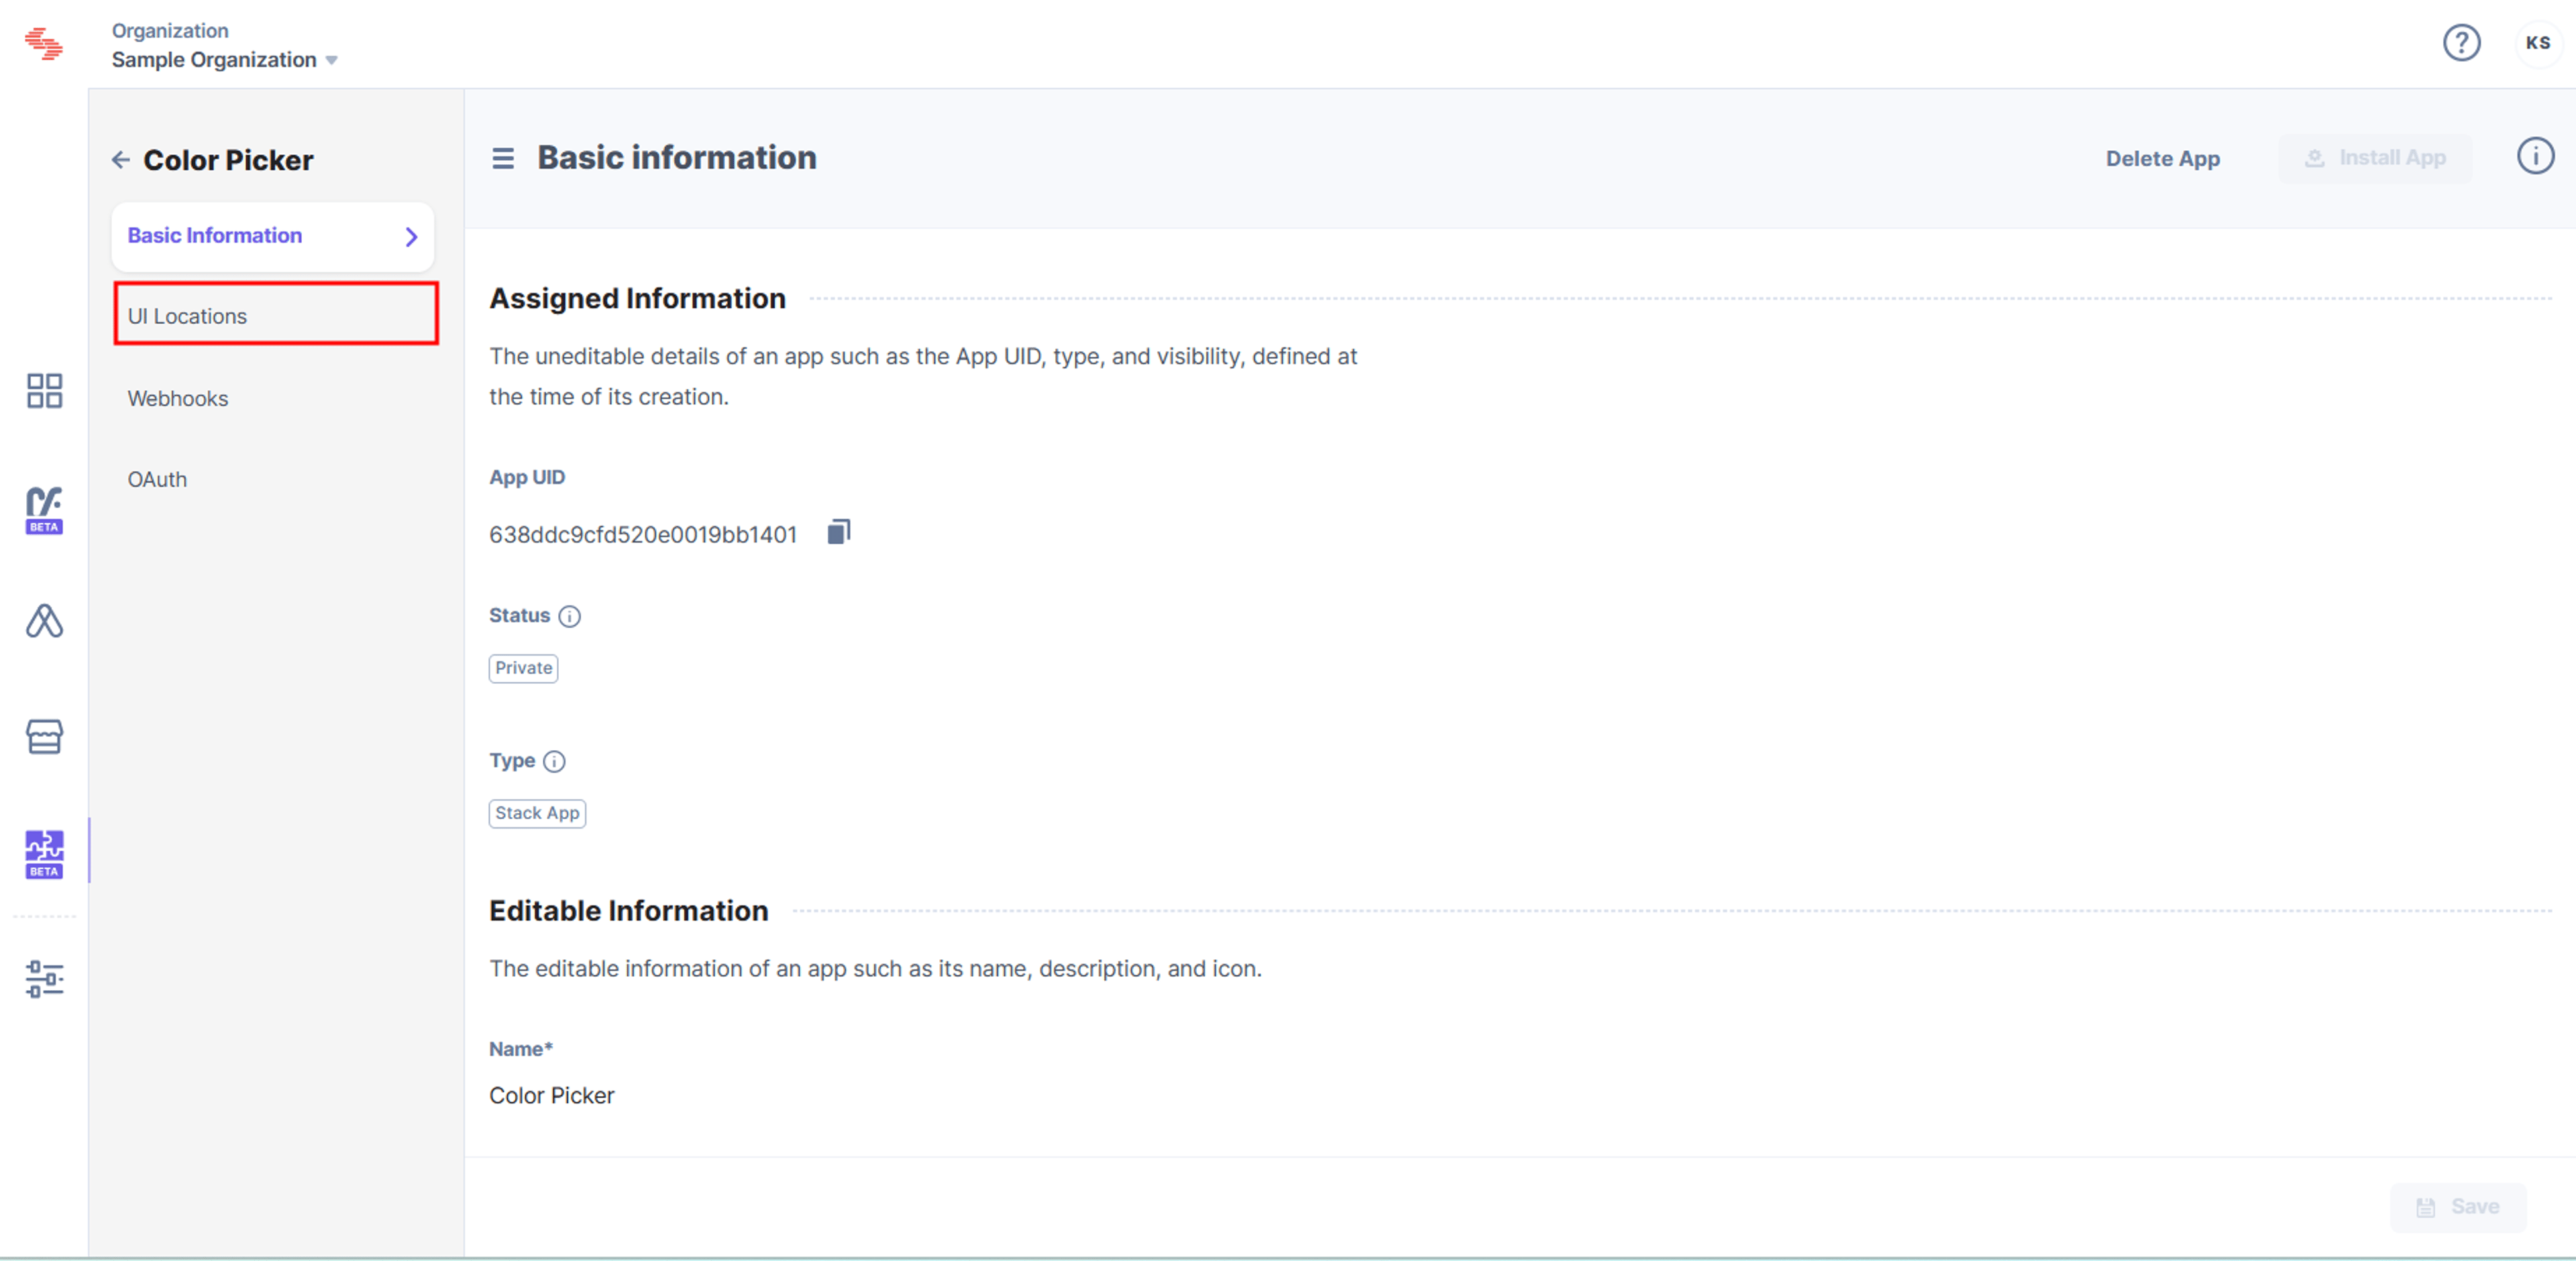Select the Basic Information menu item
Screen dimensions: 2576x1261
coord(273,237)
